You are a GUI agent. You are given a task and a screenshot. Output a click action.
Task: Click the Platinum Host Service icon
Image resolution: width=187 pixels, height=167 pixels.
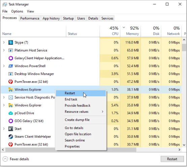click(11, 50)
